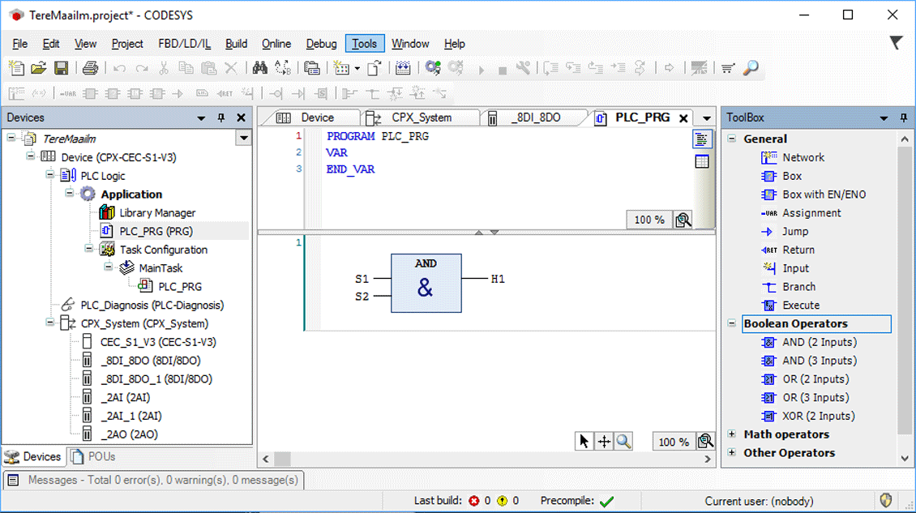
Task: Toggle auto-hide pin on ToolBox panel
Action: point(903,118)
